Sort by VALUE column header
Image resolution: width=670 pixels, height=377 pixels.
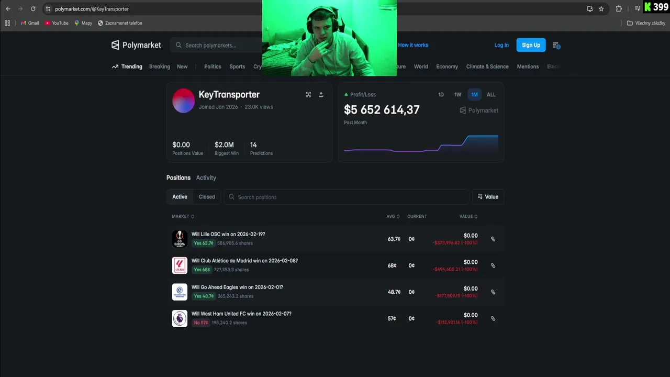[468, 216]
